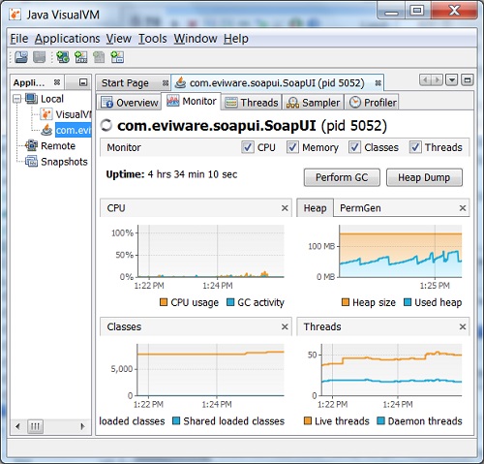Click the Daemon threads legend swatch
The width and height of the screenshot is (484, 464).
click(x=380, y=420)
